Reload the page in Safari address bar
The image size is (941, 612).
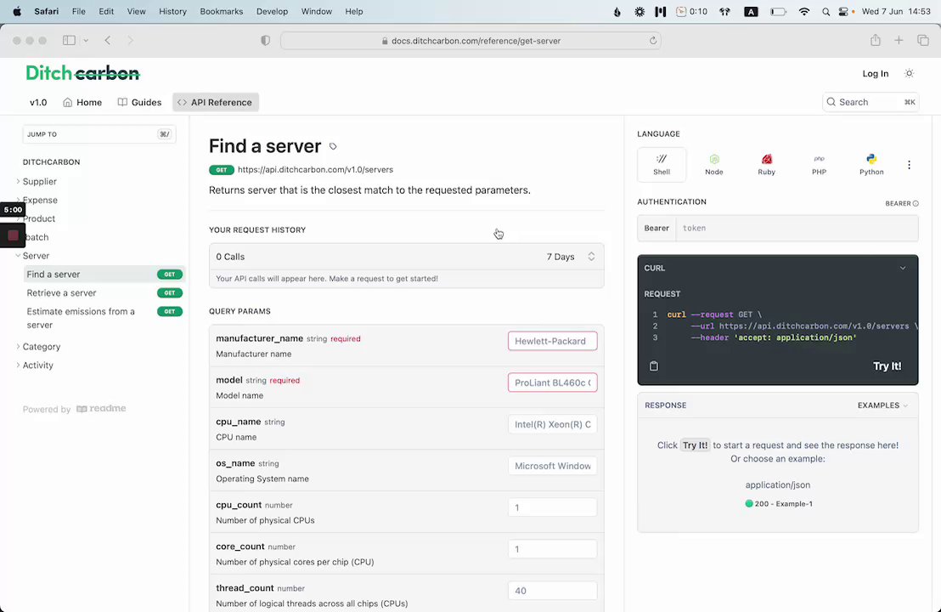(652, 41)
